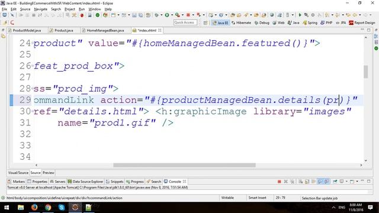The height and width of the screenshot is (213, 379).
Task: Open the perspective chooser icon
Action: [x=205, y=22]
